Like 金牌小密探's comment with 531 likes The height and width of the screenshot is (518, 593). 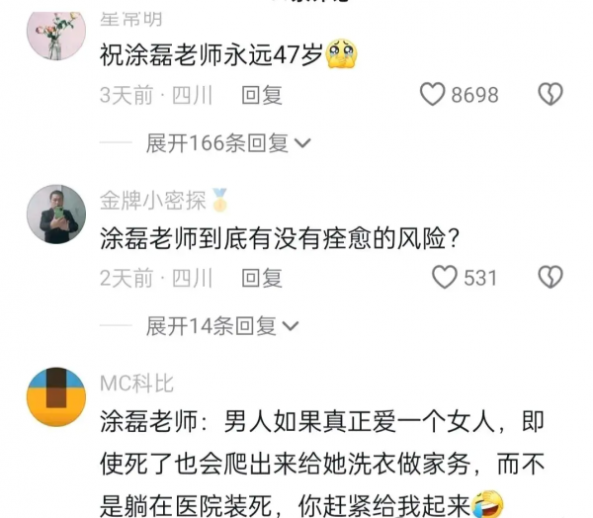click(445, 277)
